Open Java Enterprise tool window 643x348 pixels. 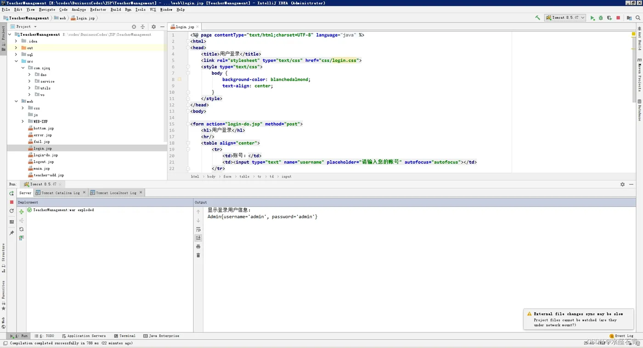pos(161,336)
